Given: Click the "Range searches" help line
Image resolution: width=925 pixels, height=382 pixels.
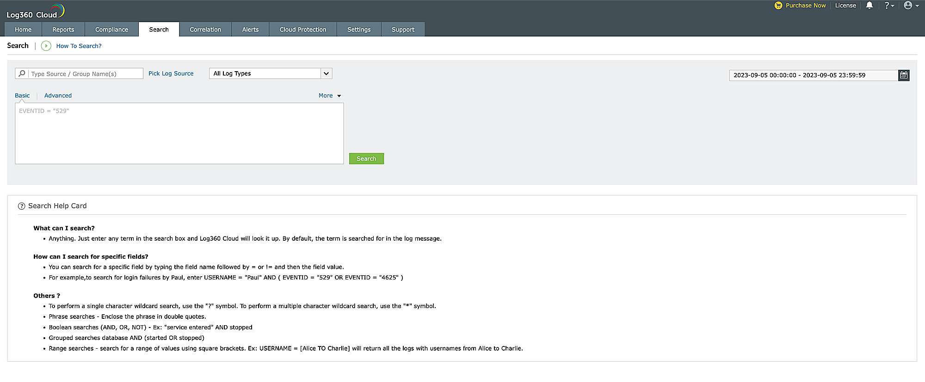Looking at the screenshot, I should click(x=286, y=349).
